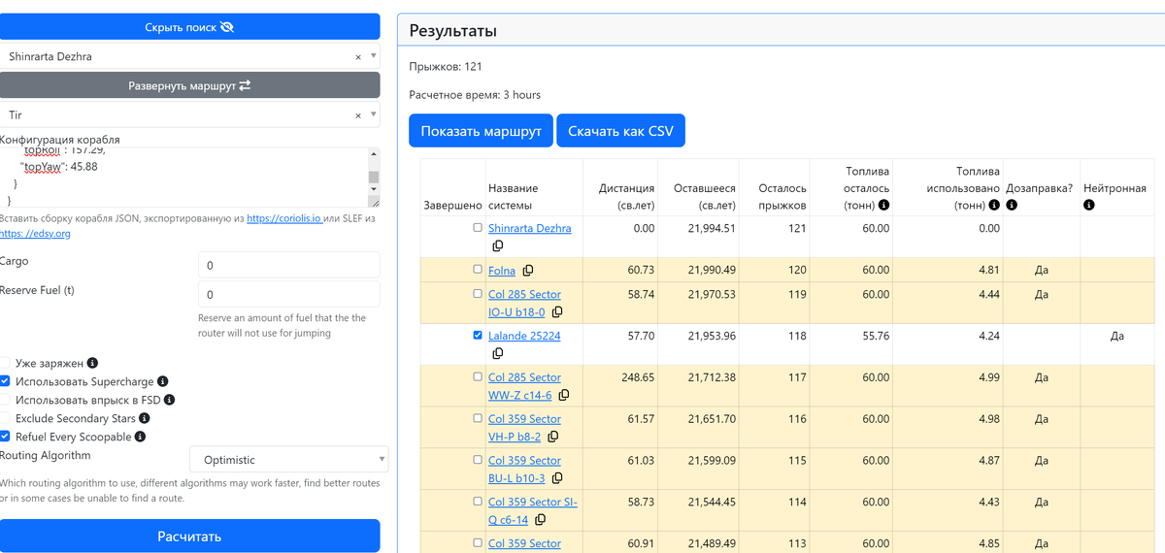This screenshot has width=1165, height=553.
Task: Mark Col 285 Sector WW-Z c14-6 completed
Action: coord(477,376)
